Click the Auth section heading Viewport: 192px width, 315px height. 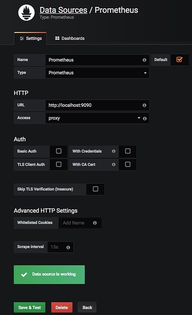tap(20, 139)
